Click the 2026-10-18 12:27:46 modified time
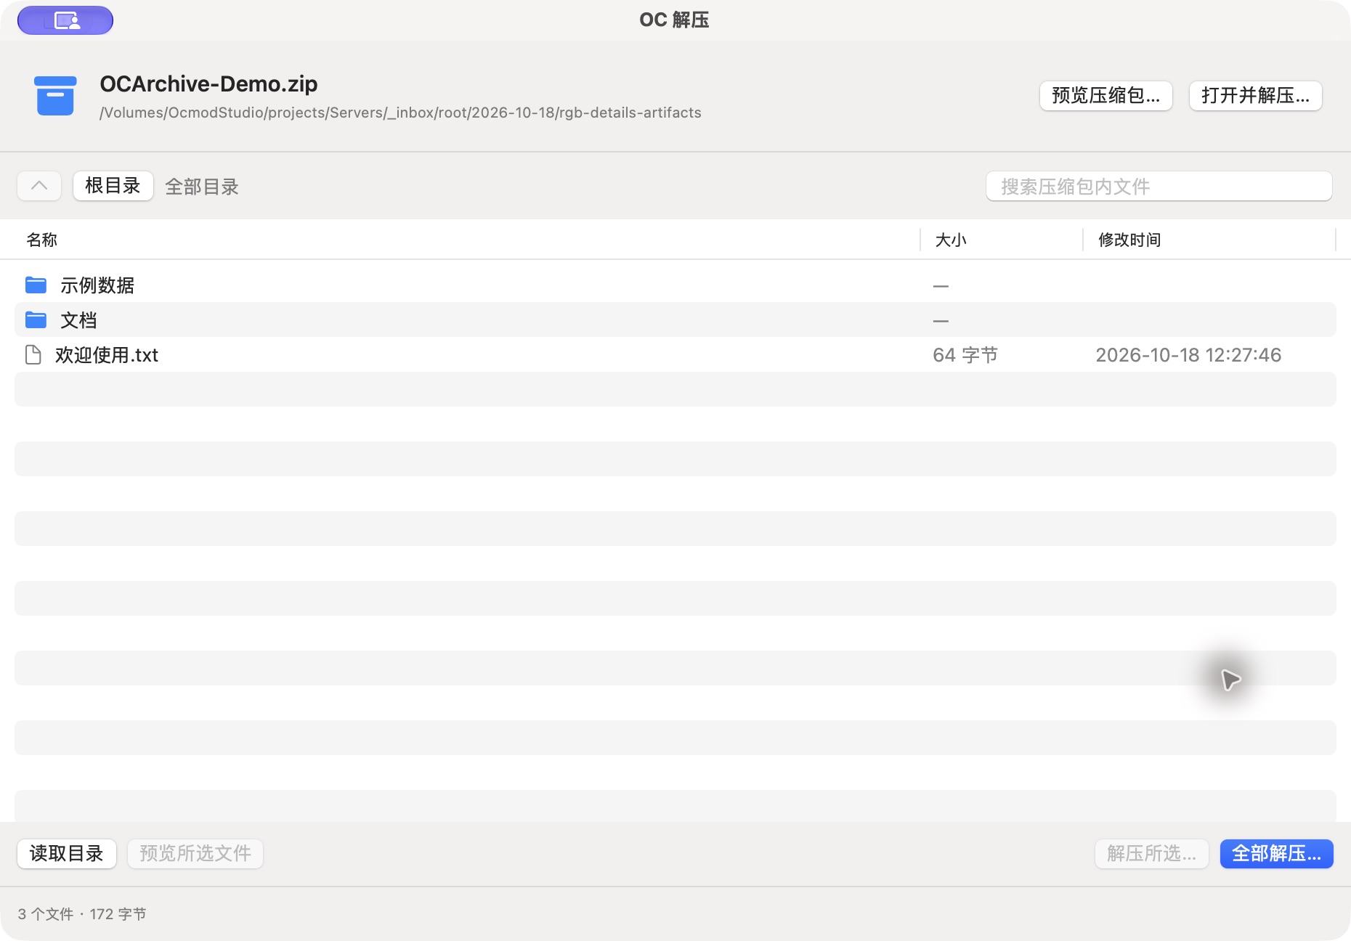 pyautogui.click(x=1188, y=355)
